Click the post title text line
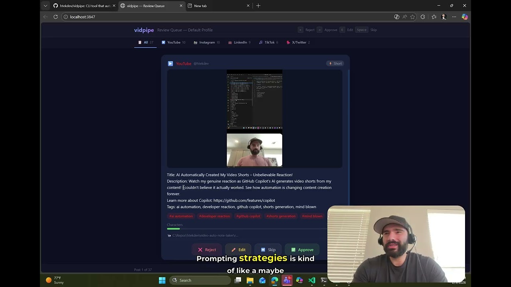This screenshot has height=287, width=511. pyautogui.click(x=230, y=175)
